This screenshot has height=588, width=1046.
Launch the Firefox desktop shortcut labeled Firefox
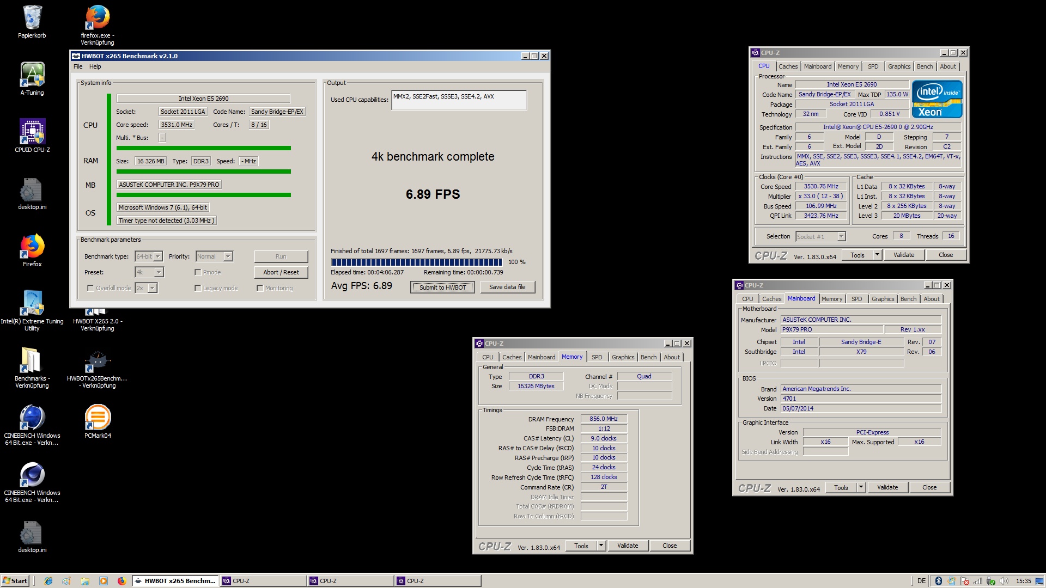(x=32, y=250)
